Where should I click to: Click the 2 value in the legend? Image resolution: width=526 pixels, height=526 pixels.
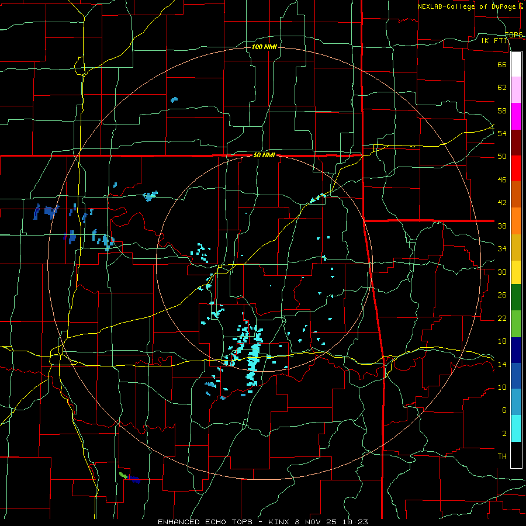(504, 434)
